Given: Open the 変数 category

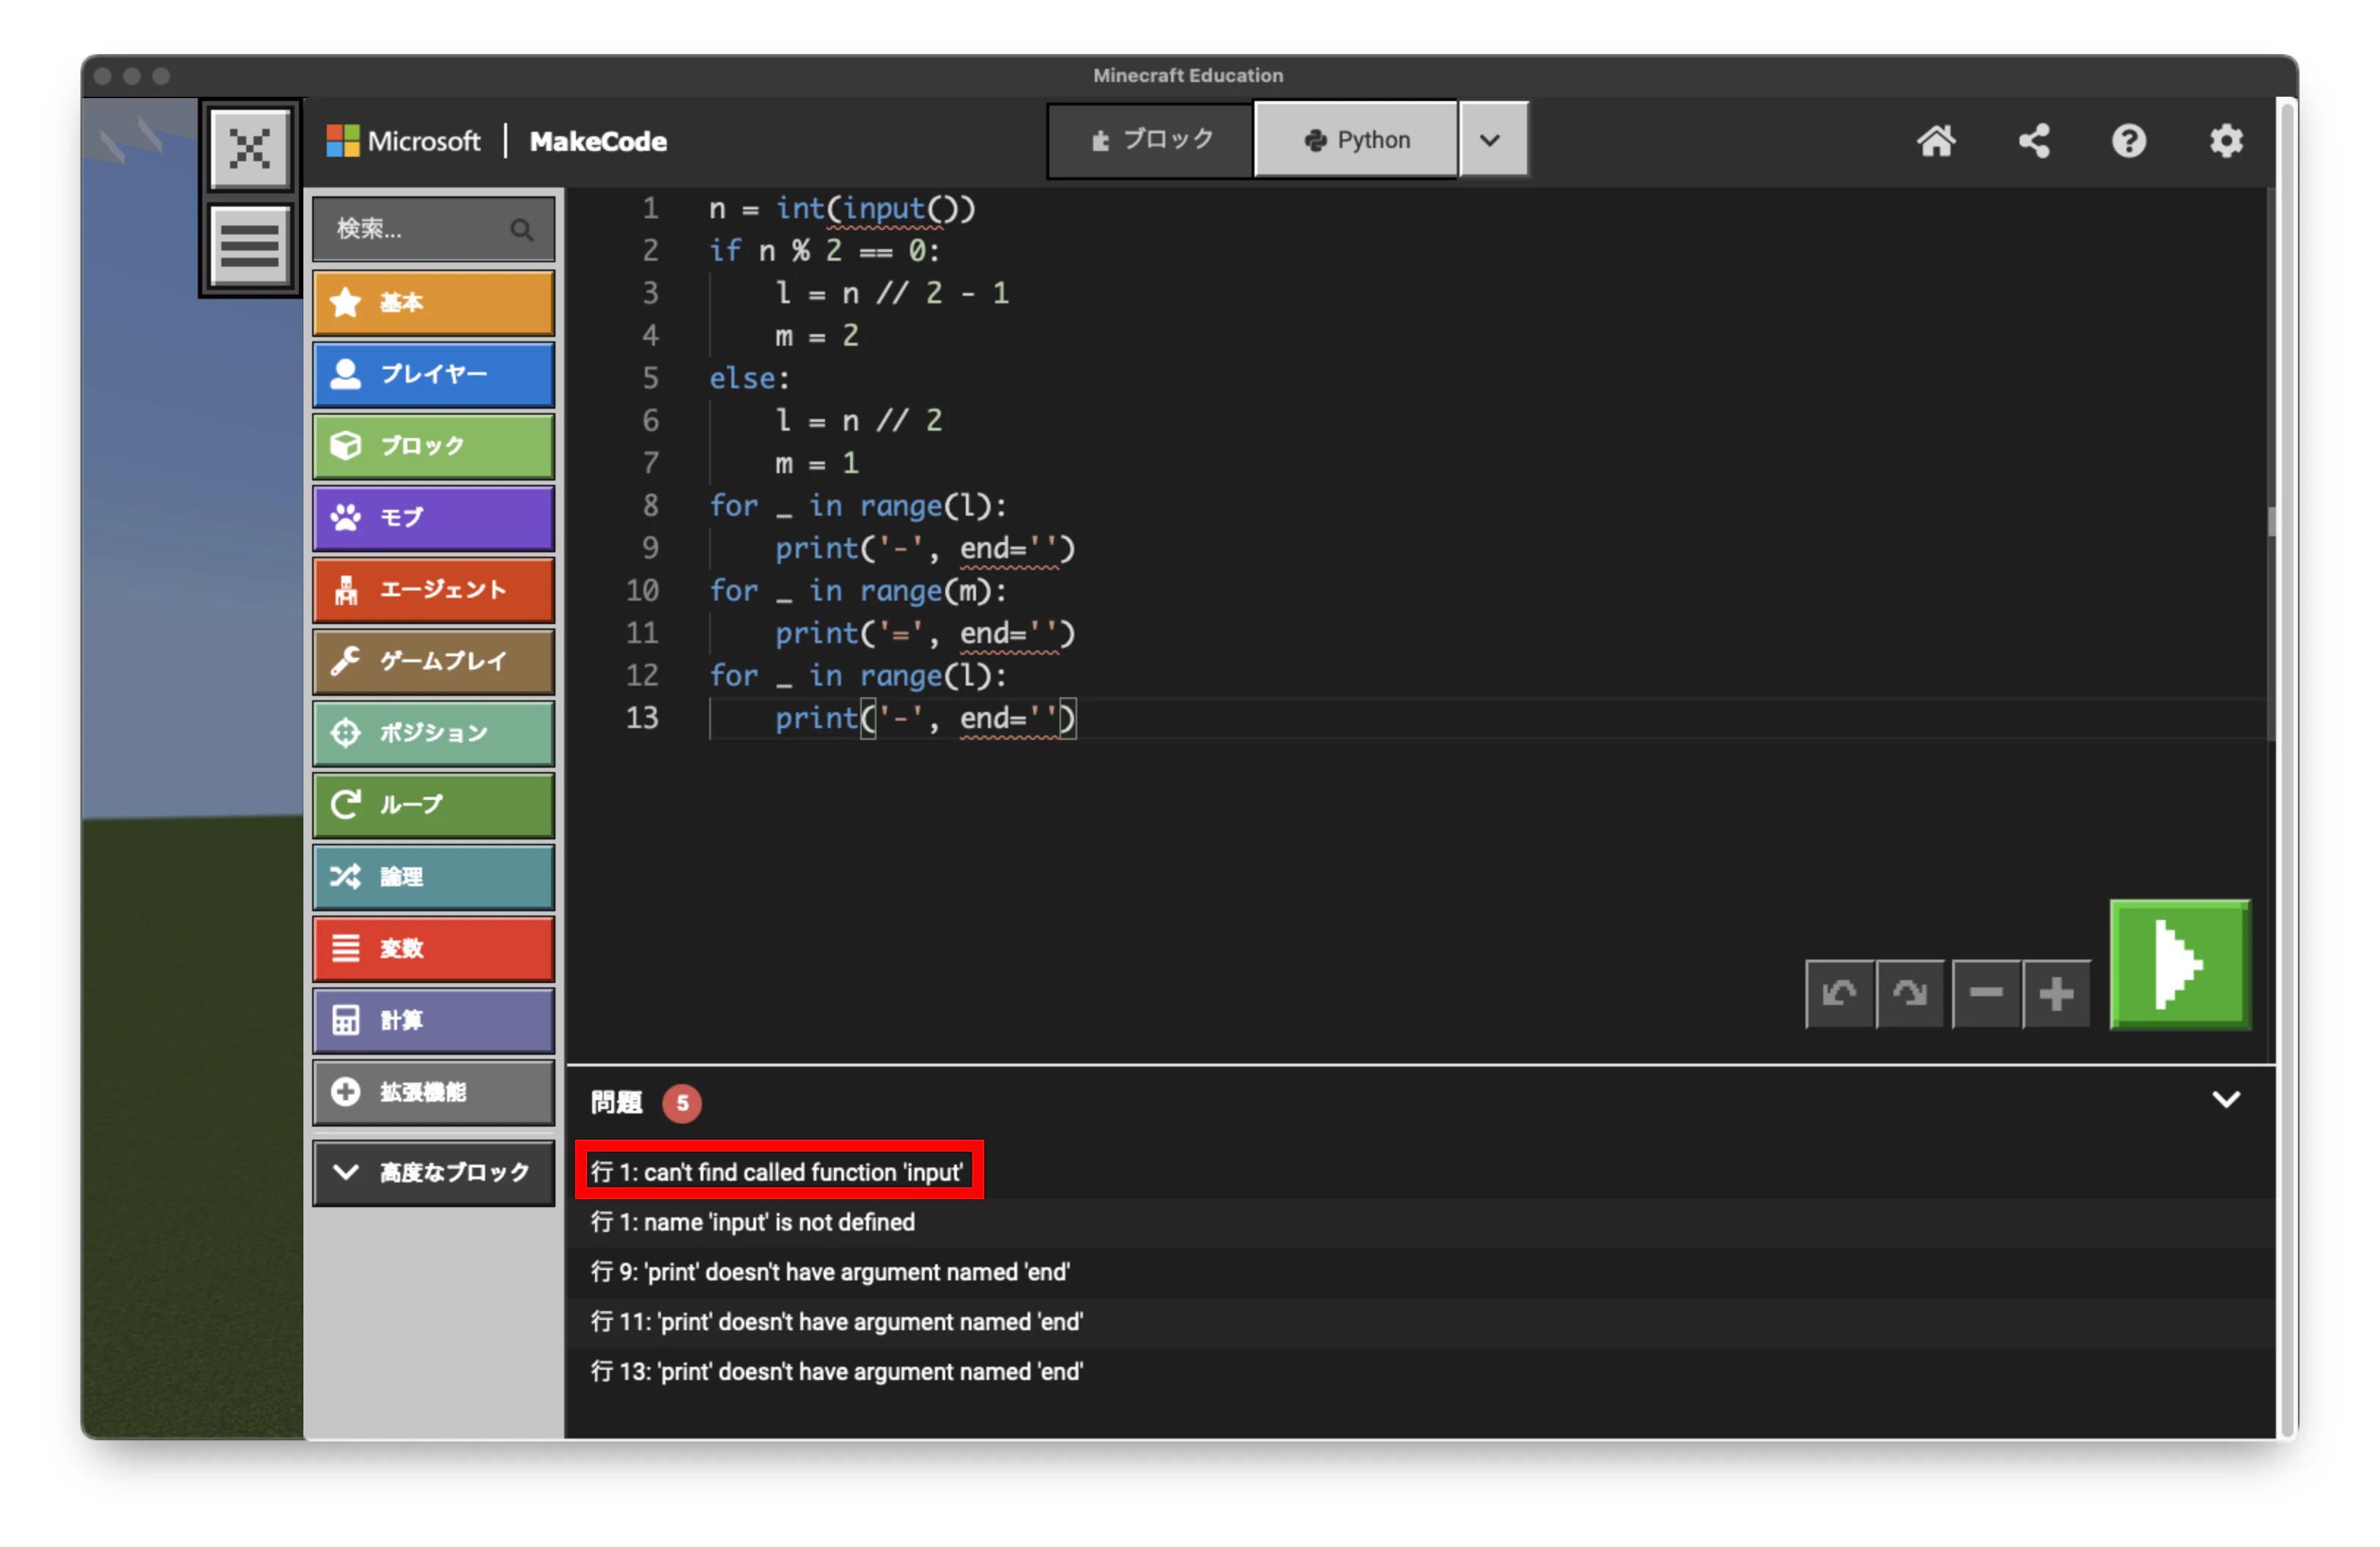Looking at the screenshot, I should pyautogui.click(x=434, y=949).
